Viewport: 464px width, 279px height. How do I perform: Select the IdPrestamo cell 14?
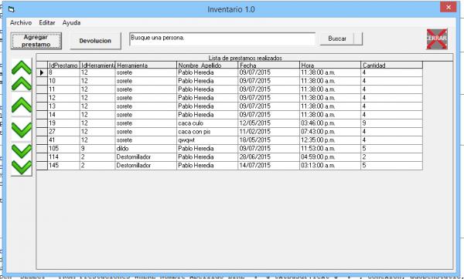pyautogui.click(x=63, y=115)
